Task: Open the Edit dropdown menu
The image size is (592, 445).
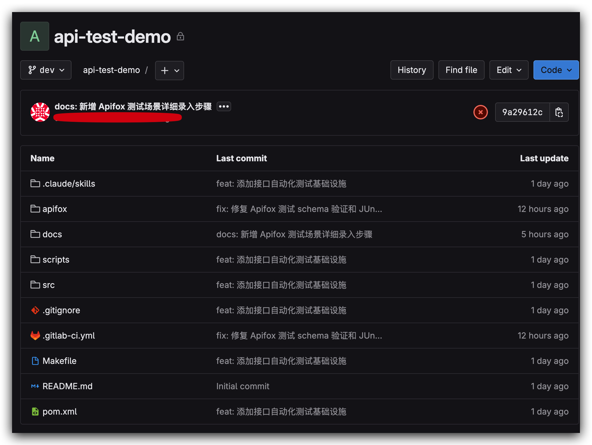Action: coord(509,70)
